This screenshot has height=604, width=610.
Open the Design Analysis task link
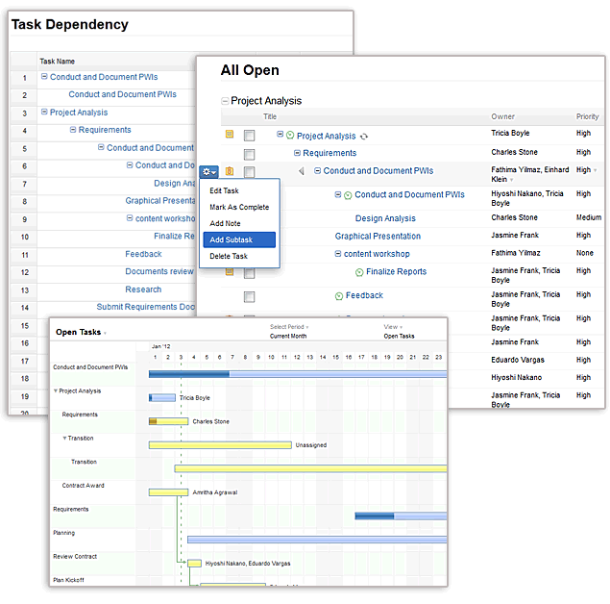coord(385,218)
